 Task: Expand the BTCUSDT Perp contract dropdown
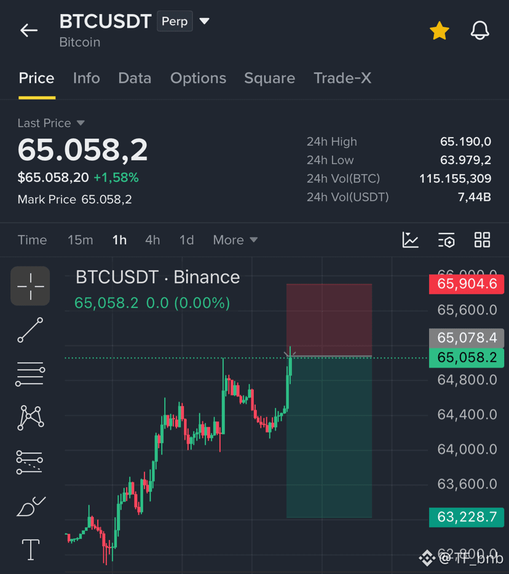pos(204,22)
